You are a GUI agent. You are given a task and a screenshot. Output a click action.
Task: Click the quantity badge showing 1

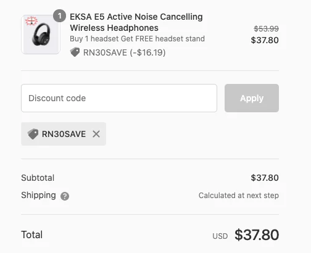coord(59,16)
